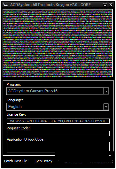Click the Program: label
This screenshot has height=169, width=116.
[14, 84]
